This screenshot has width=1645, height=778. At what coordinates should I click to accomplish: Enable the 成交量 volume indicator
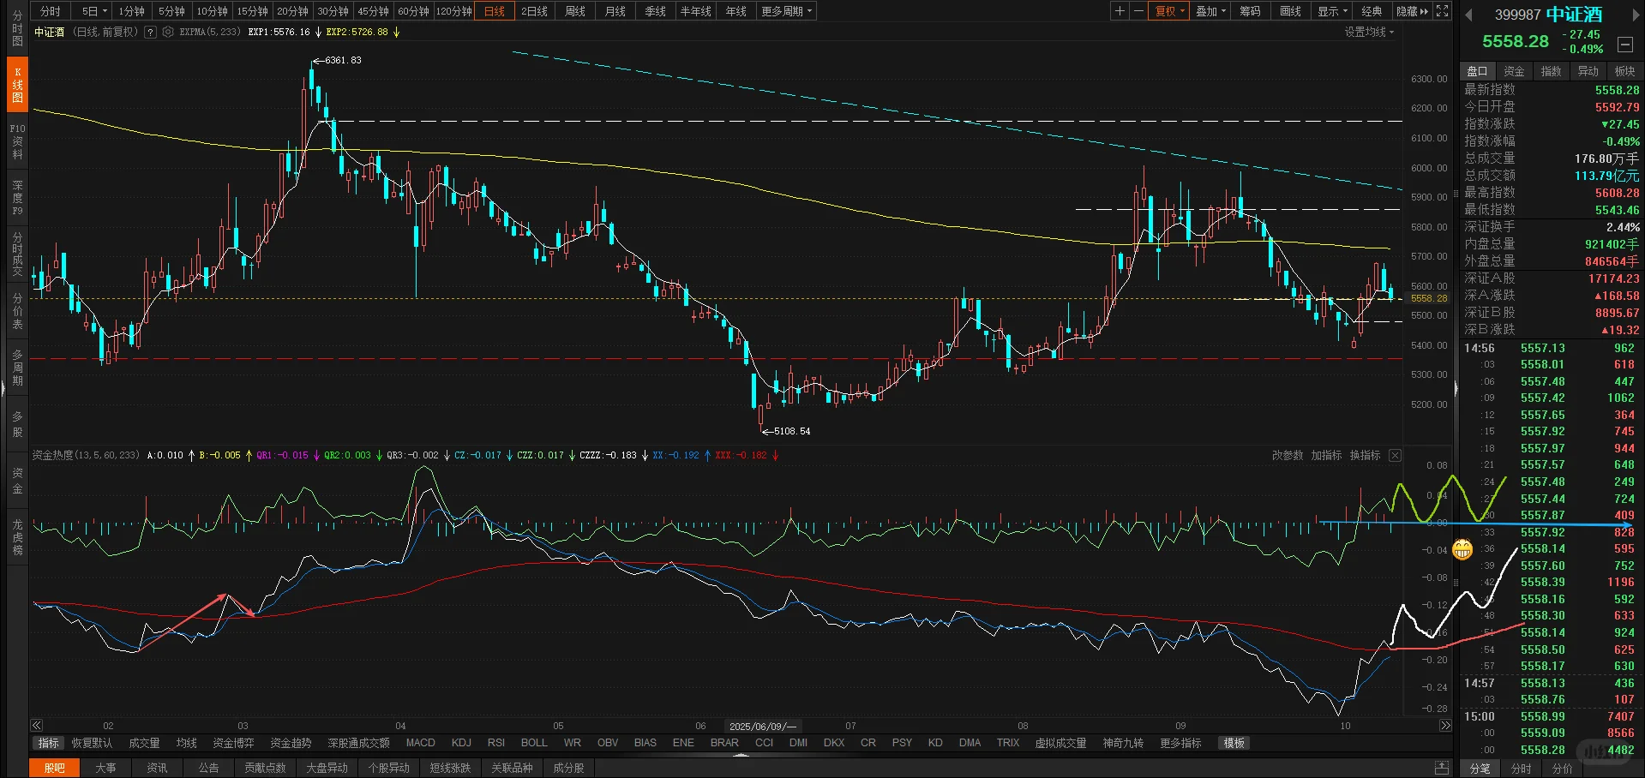coord(144,743)
